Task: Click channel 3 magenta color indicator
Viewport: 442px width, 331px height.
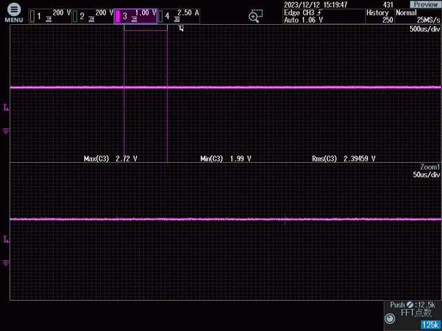Action: point(118,17)
